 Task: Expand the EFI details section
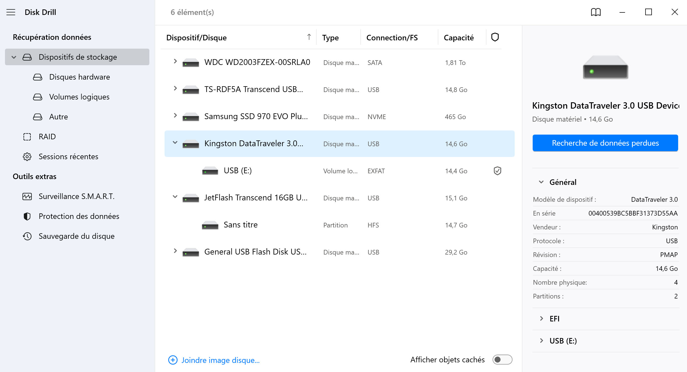(x=541, y=319)
